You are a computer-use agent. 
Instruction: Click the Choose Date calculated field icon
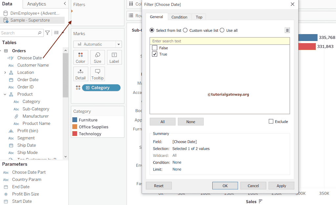10,58
